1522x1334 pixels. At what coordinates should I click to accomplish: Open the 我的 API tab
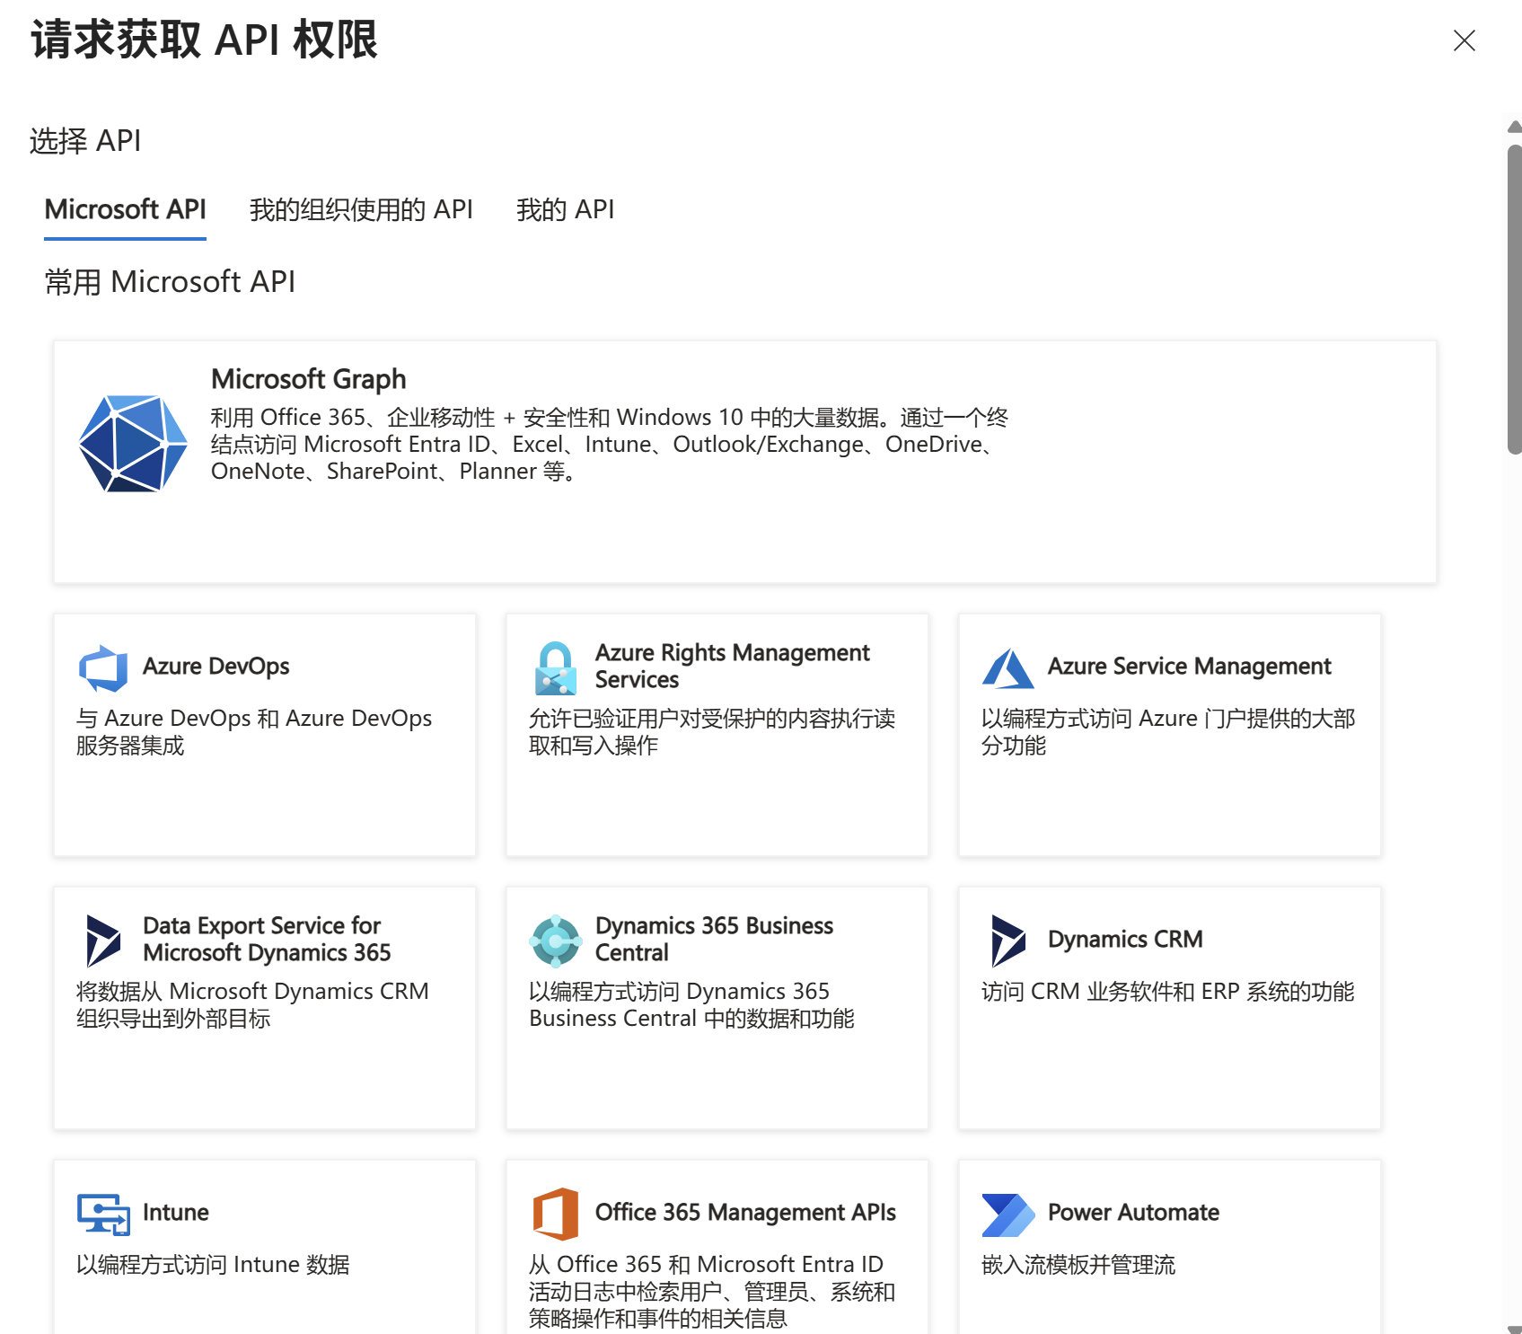(x=565, y=209)
